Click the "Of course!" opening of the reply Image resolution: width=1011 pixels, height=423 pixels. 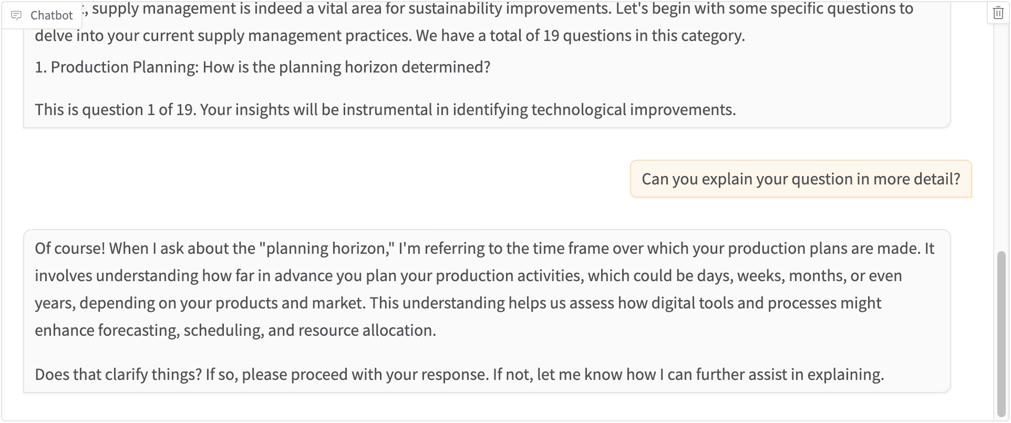point(70,249)
